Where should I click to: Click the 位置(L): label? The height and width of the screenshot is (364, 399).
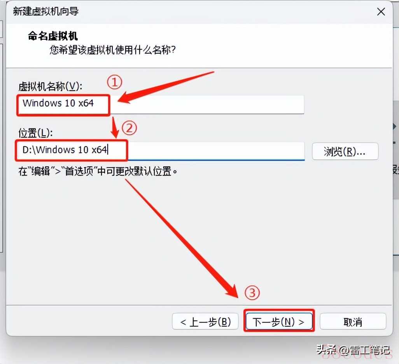pyautogui.click(x=36, y=133)
